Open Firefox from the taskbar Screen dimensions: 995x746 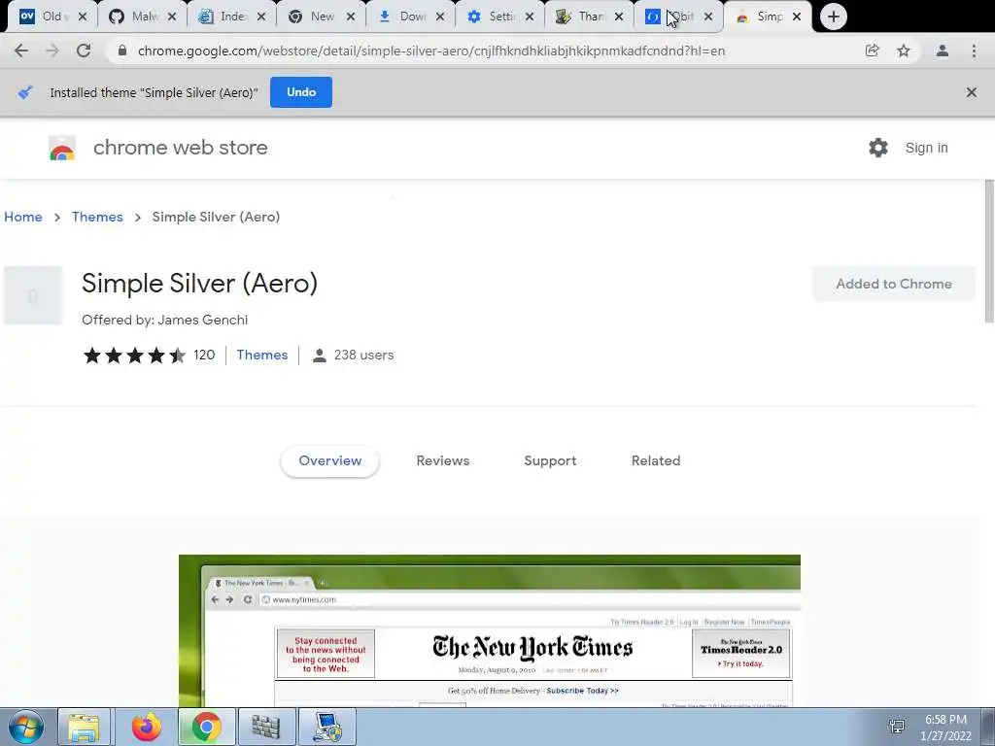click(x=147, y=727)
